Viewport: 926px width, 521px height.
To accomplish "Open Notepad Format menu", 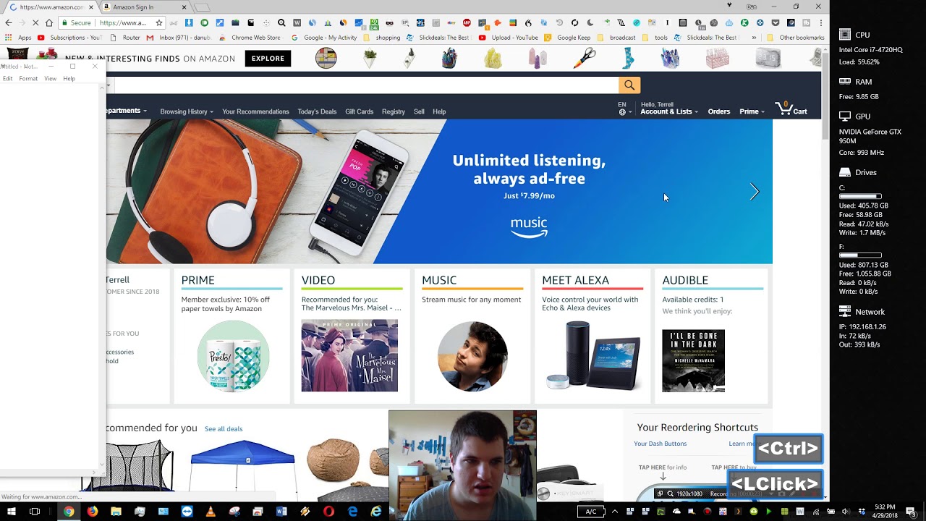I will point(28,78).
